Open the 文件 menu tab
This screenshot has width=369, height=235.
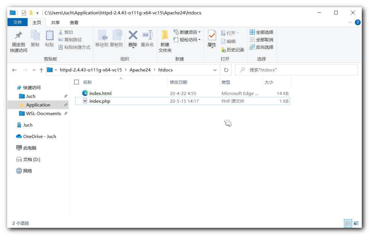(x=18, y=22)
